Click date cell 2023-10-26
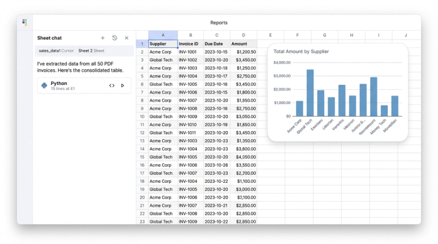 click(x=216, y=165)
